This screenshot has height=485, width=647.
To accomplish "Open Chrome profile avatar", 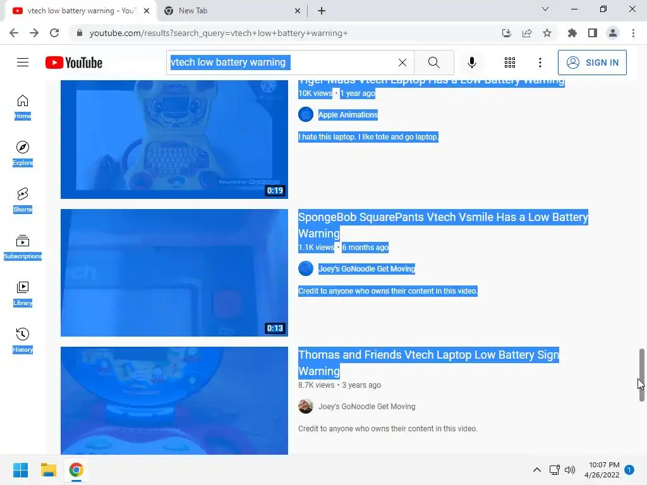I will coord(613,33).
